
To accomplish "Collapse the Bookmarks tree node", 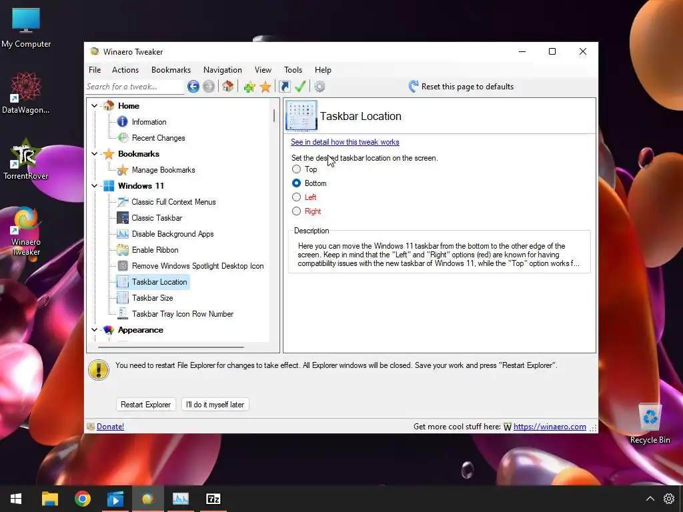I will (94, 154).
